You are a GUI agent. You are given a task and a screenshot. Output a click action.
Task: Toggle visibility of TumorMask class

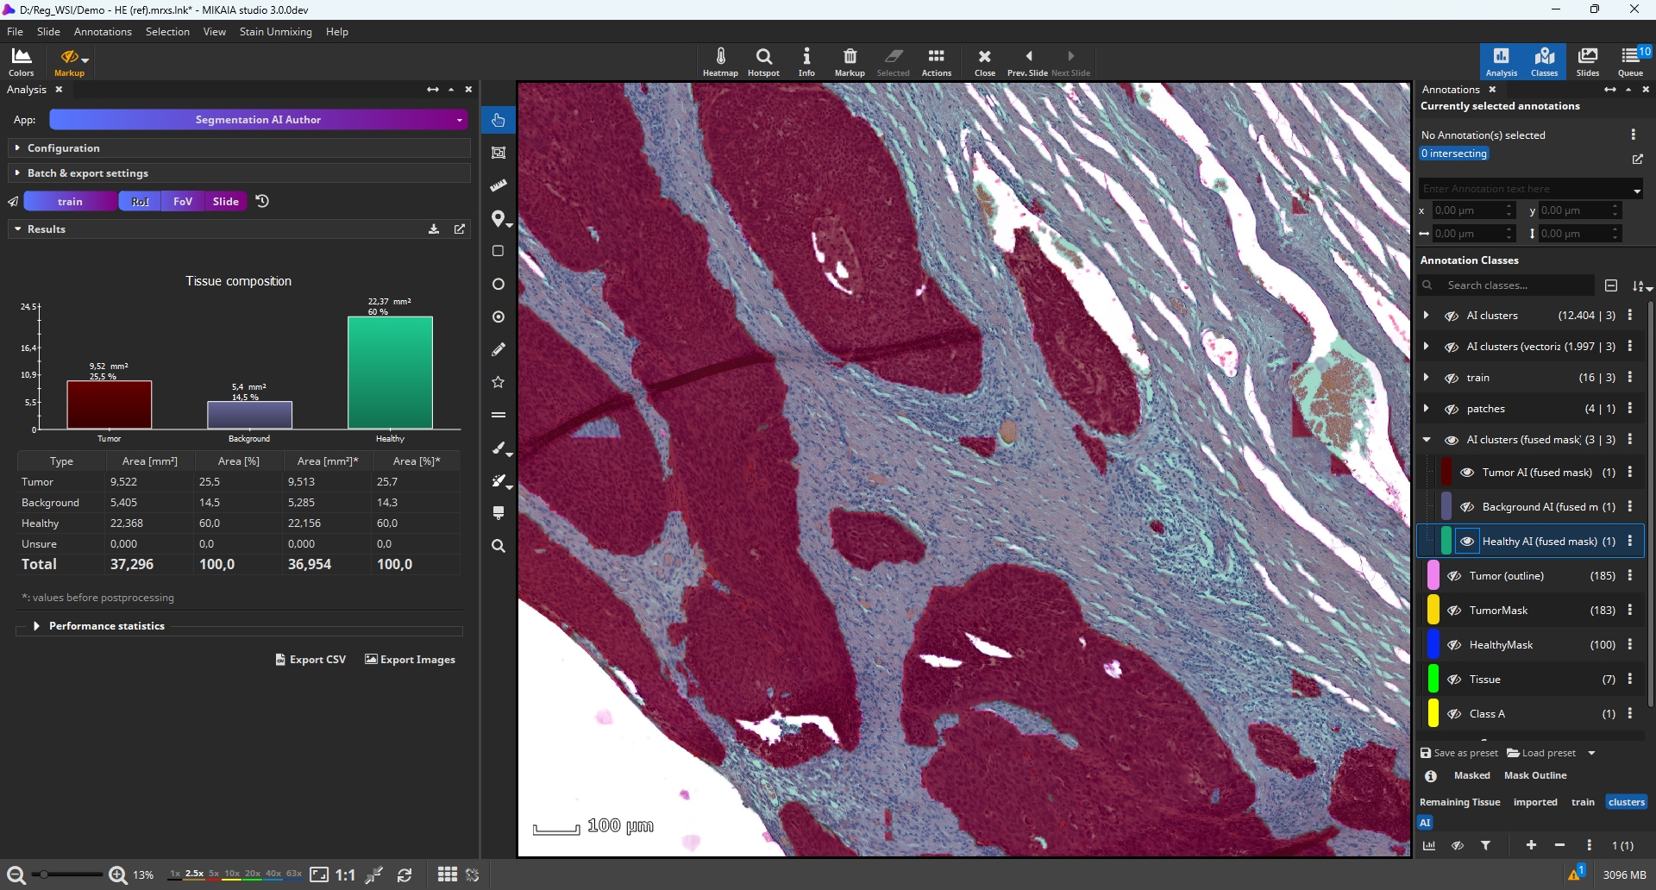click(x=1454, y=611)
